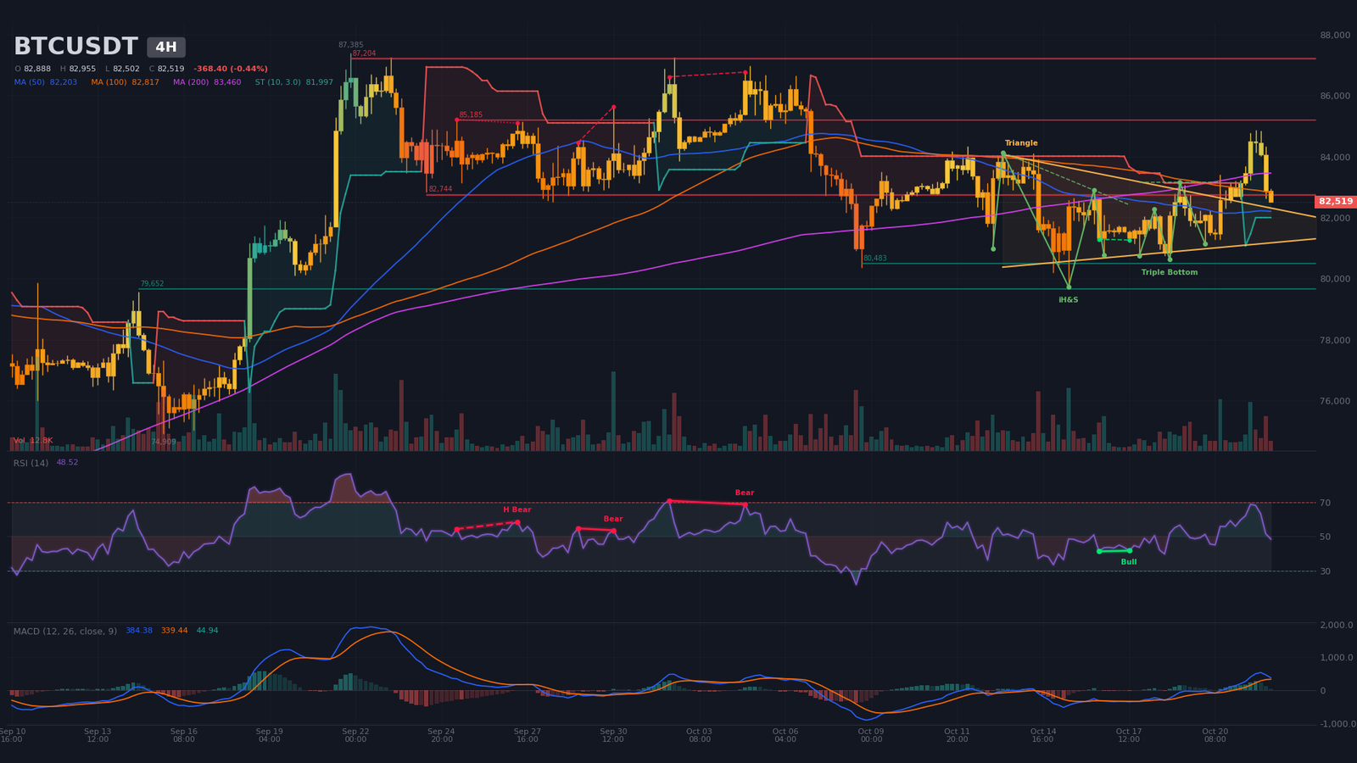Click the MACD (12, 26, close, 9) label
Viewport: 1357px width, 763px height.
click(65, 631)
